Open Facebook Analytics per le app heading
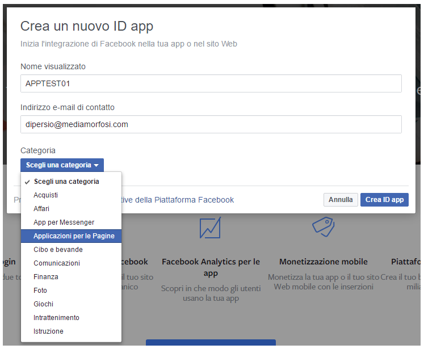Image resolution: width=424 pixels, height=349 pixels. (x=211, y=267)
